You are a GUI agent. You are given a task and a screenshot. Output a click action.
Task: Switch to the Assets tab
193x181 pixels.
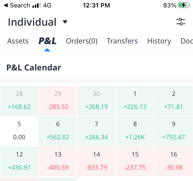(x=18, y=41)
